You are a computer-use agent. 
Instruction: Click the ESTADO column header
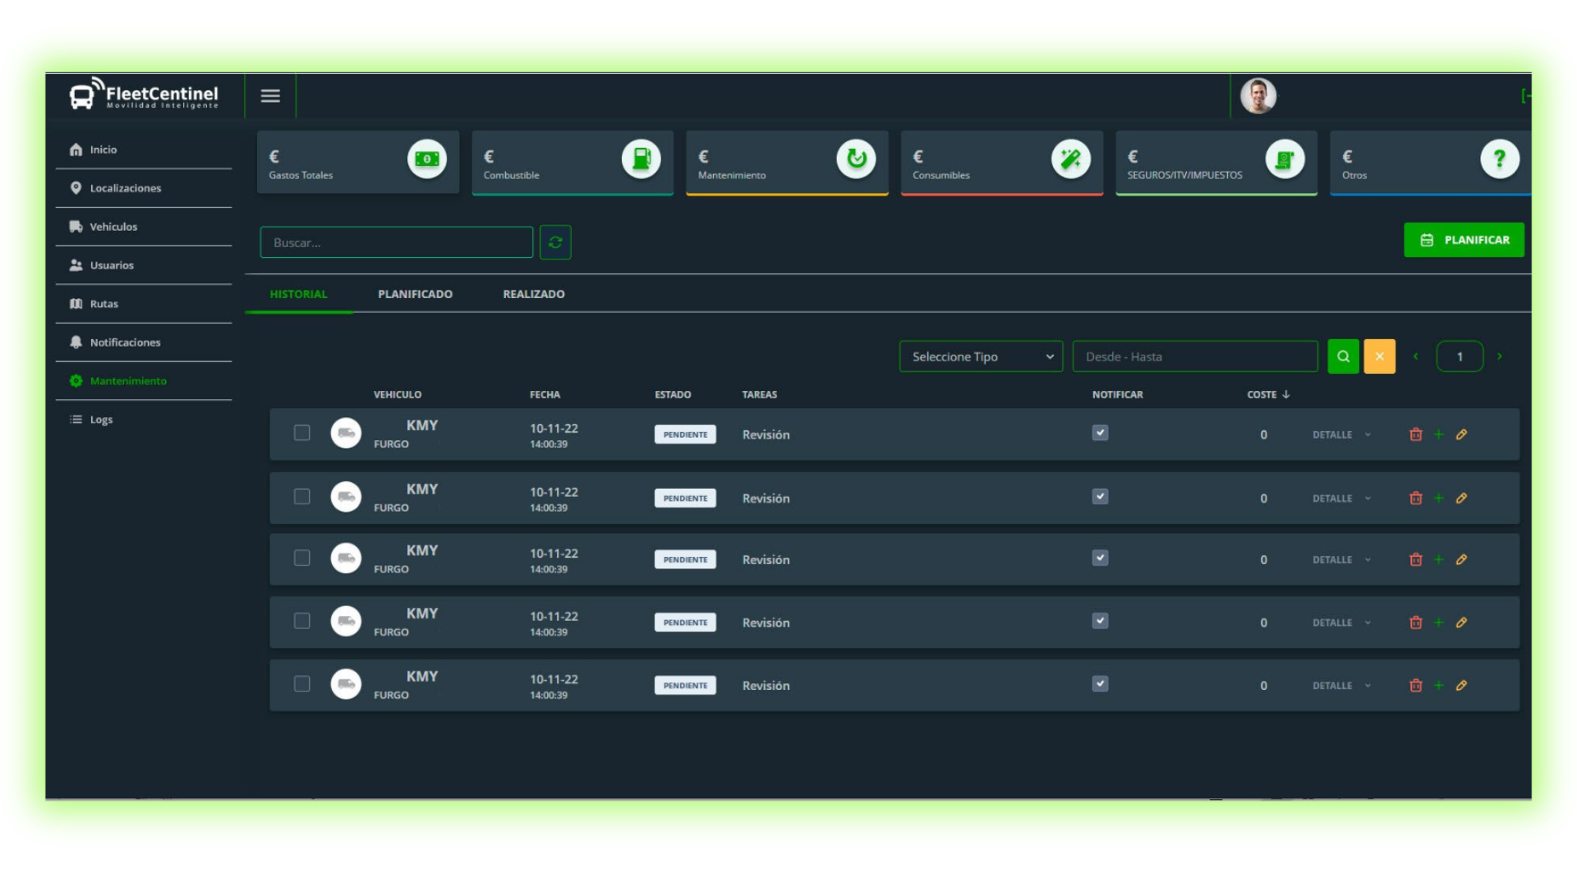pyautogui.click(x=673, y=395)
